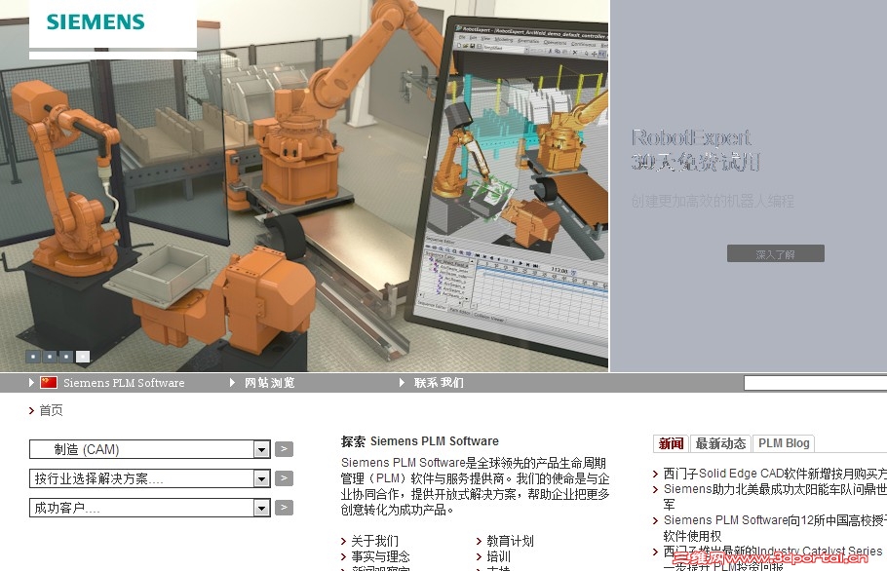Select the first carousel slide dot
This screenshot has height=571, width=887.
[33, 357]
